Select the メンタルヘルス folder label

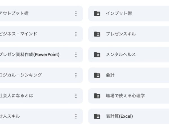coord(121,54)
